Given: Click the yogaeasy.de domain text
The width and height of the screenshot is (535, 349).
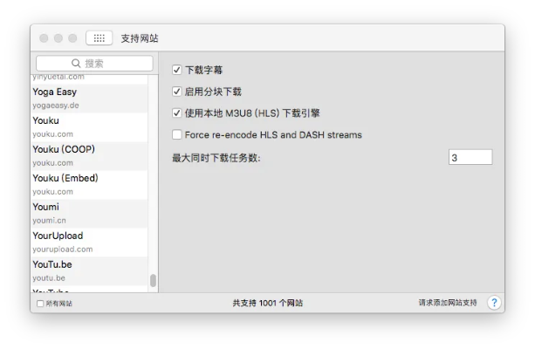Looking at the screenshot, I should [56, 106].
